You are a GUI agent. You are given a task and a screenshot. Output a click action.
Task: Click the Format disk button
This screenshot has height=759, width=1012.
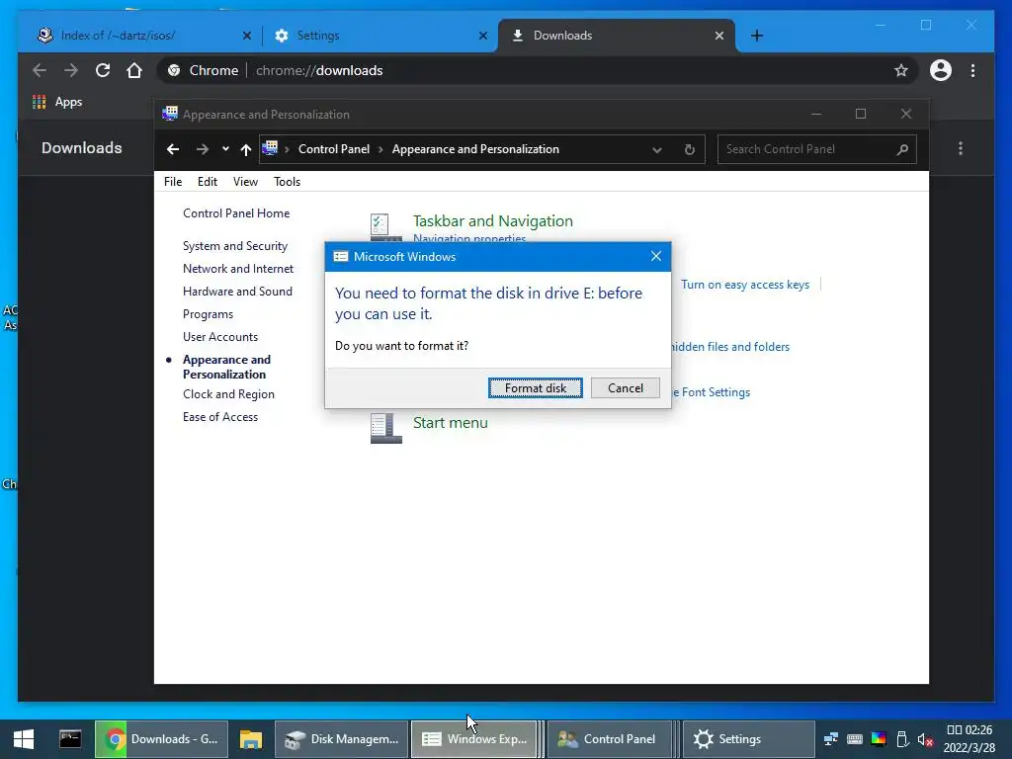click(x=535, y=387)
